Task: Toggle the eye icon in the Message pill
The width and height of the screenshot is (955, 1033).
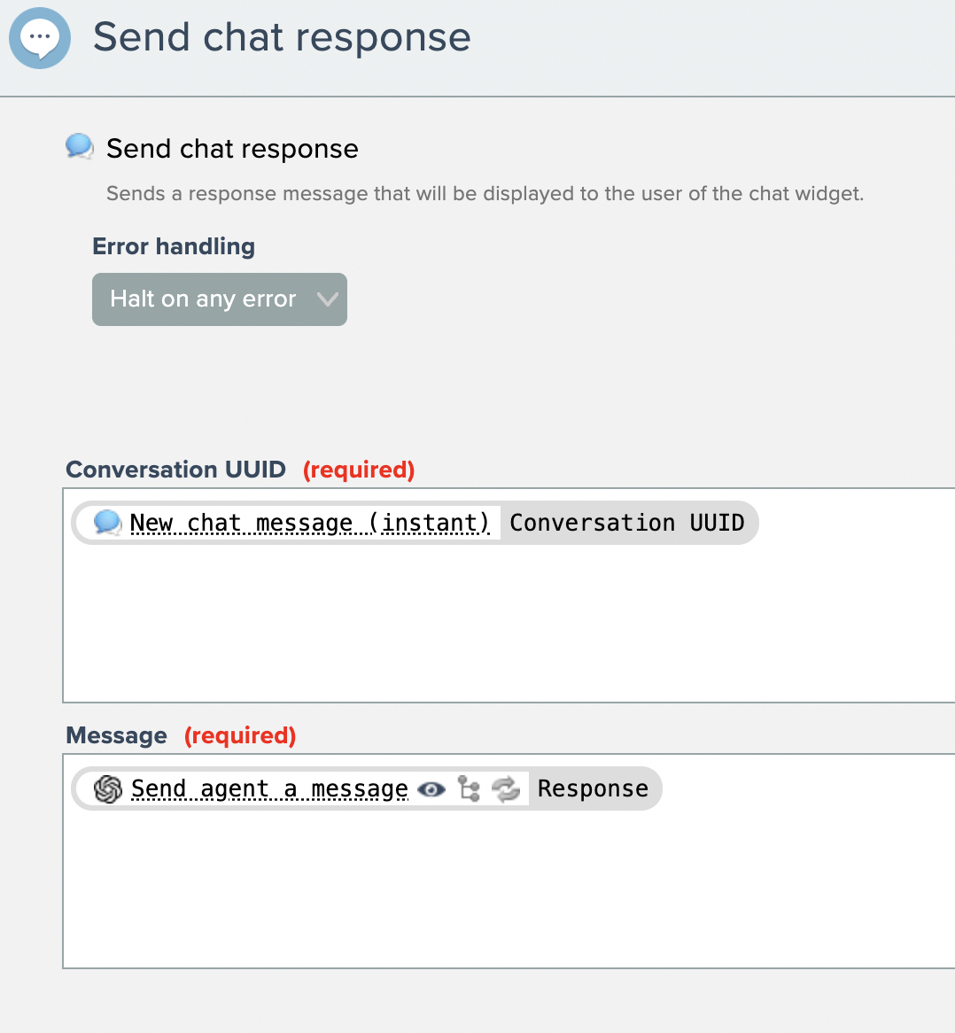Action: pyautogui.click(x=431, y=789)
